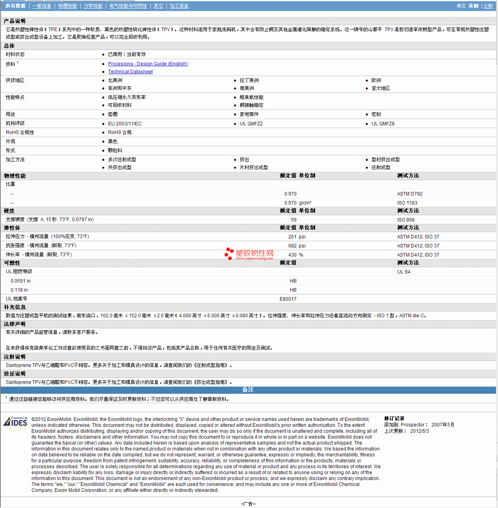Click tensile strength value 682
This screenshot has width=498, height=508.
292,246
